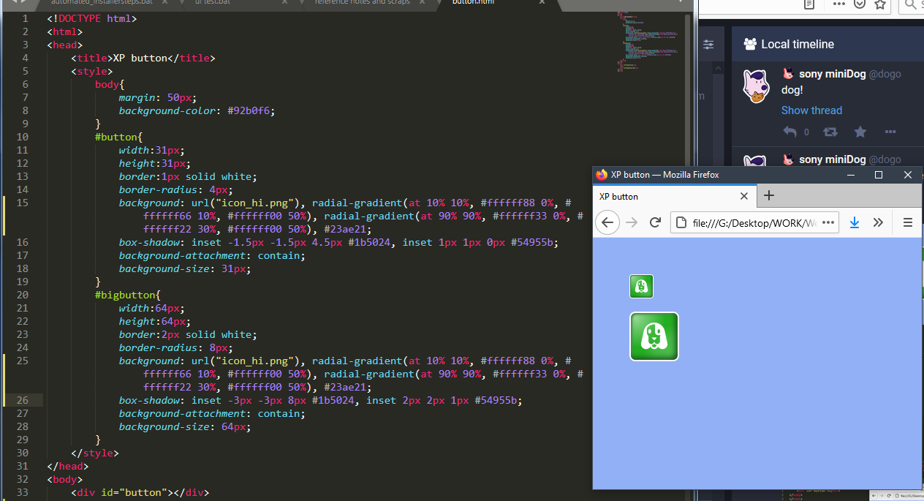
Task: Click the large green dog button
Action: pos(654,336)
